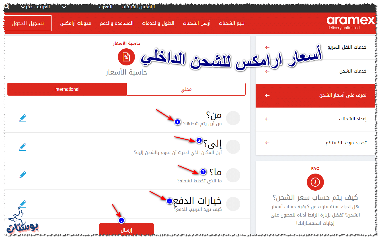Click ما الذي تخطط لشحنه؟ text
The image size is (380, 239).
pyautogui.click(x=200, y=181)
